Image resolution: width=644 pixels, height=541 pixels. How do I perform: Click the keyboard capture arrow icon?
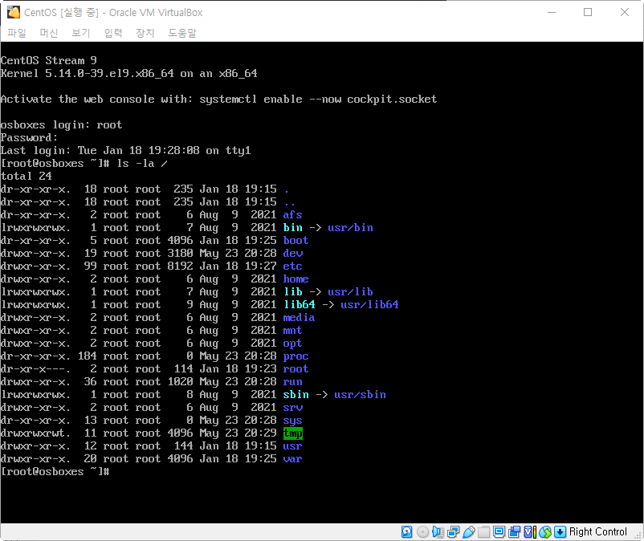pyautogui.click(x=560, y=532)
